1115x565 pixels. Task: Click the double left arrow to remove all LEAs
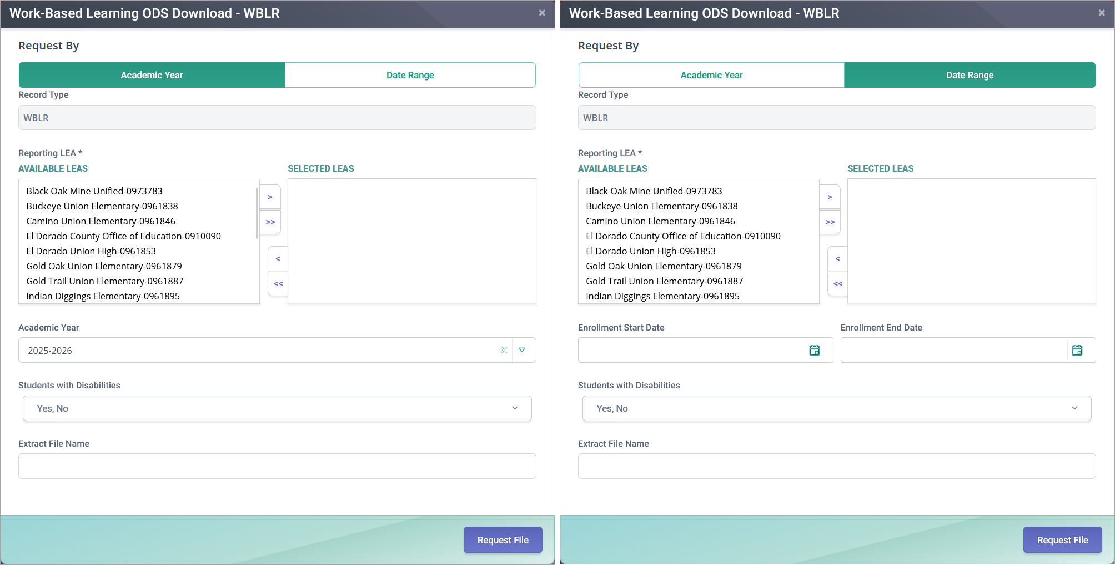click(837, 284)
